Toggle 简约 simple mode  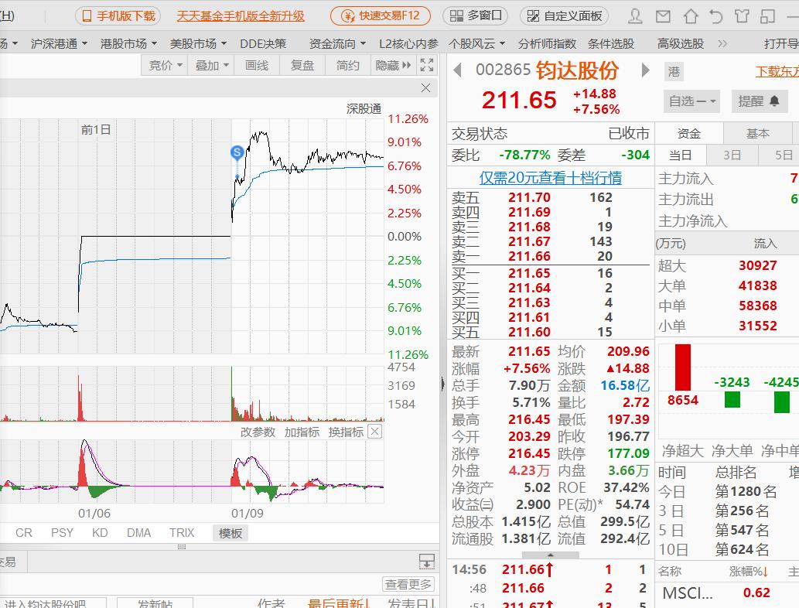tap(347, 65)
